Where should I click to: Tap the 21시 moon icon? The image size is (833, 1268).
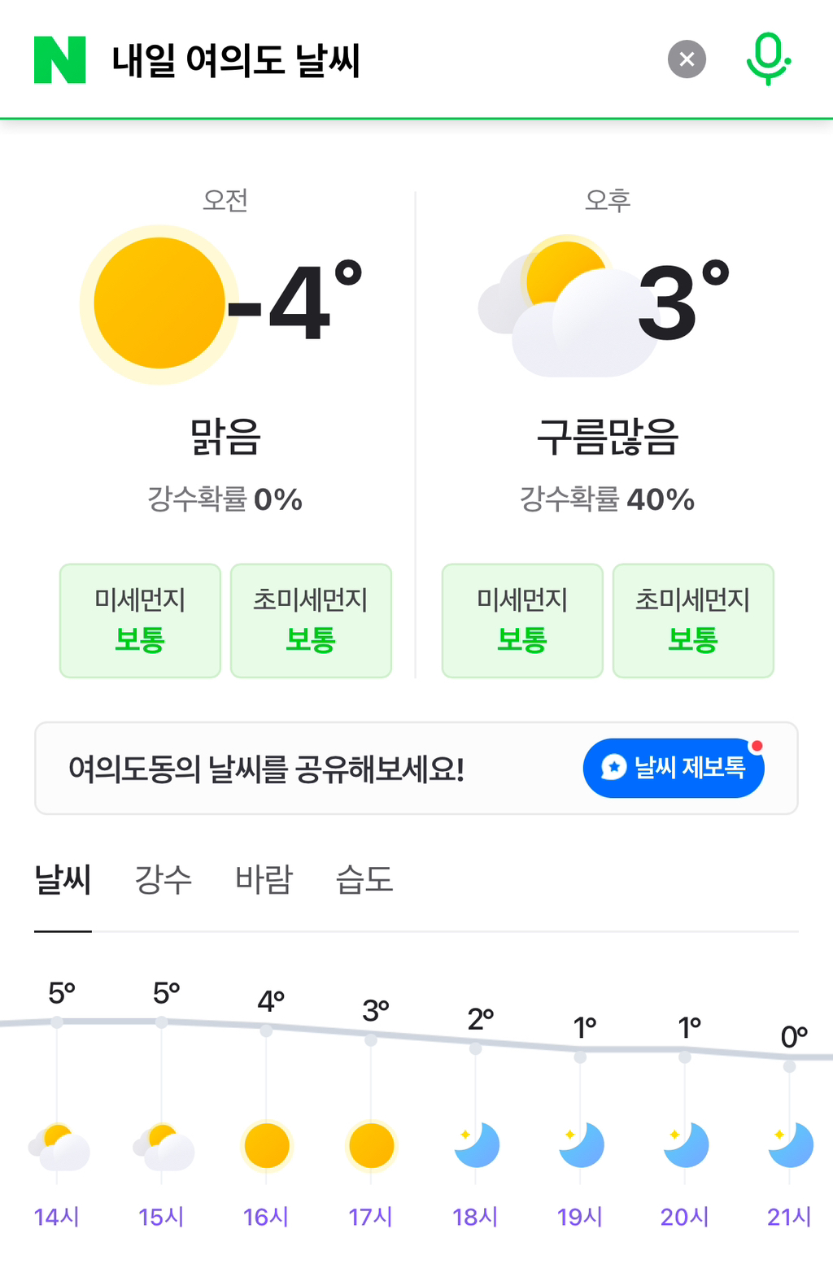[791, 1145]
